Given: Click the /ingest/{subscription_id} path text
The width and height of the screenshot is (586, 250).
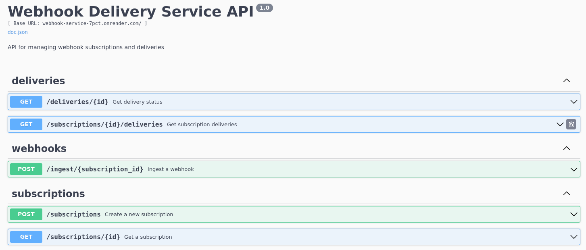Looking at the screenshot, I should click(x=95, y=169).
